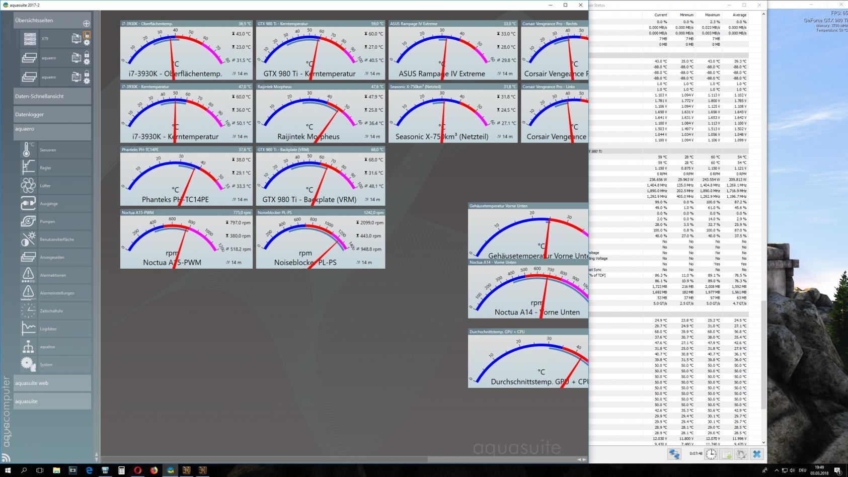848x477 pixels.
Task: Click the Alarmeinstellungen warning icon
Action: click(x=28, y=293)
